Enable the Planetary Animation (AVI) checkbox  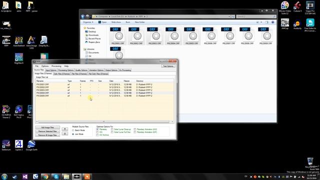pyautogui.click(x=135, y=129)
